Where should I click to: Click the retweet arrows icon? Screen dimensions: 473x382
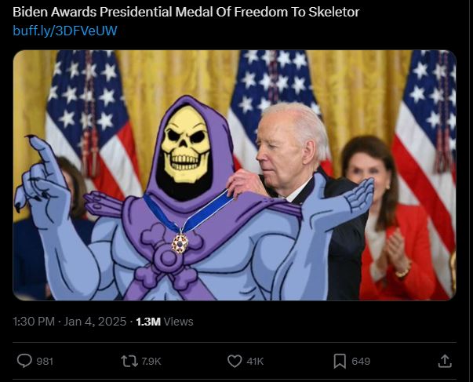[129, 361]
